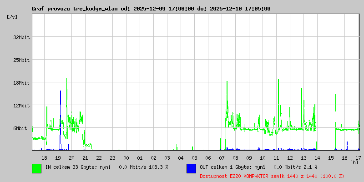Click hour 19 on the time axis
This screenshot has height=182, width=364.
click(x=58, y=158)
